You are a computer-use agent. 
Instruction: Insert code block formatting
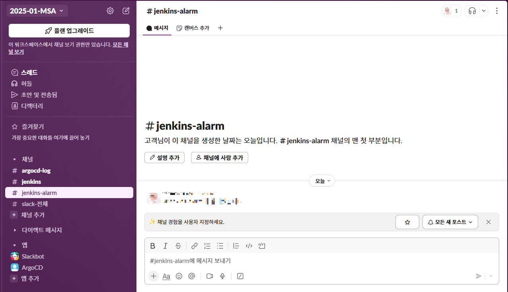[x=262, y=246]
